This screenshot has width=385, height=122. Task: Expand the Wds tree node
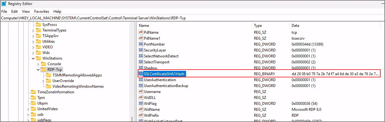[33, 53]
